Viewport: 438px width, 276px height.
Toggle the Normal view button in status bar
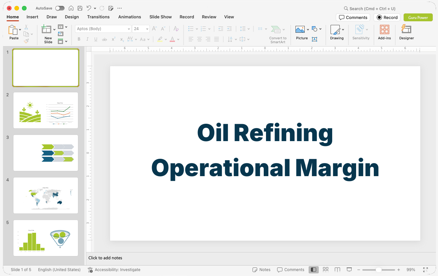pos(314,270)
